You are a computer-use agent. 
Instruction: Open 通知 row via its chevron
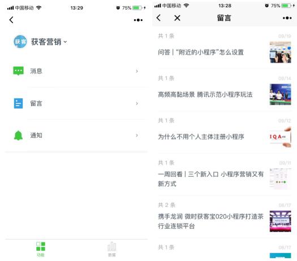(x=137, y=136)
